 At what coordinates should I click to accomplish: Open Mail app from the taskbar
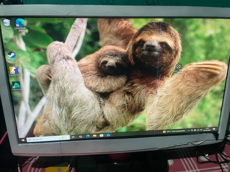(108, 135)
